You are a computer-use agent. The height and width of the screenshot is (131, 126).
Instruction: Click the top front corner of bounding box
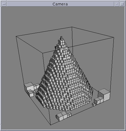coord(42,53)
